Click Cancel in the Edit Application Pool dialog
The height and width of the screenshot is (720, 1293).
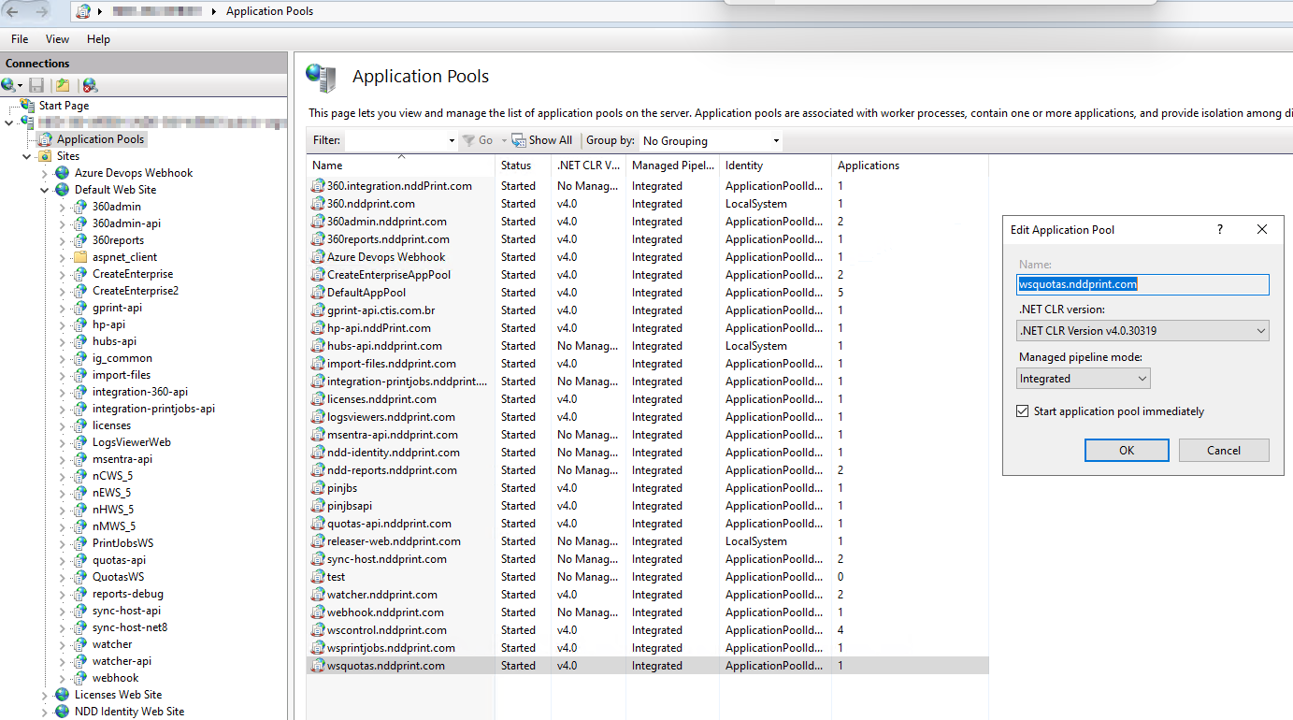pyautogui.click(x=1223, y=451)
